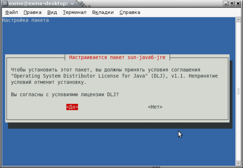Click the 'Настраивается пакет sun-java6-jre' title

[x=117, y=57]
